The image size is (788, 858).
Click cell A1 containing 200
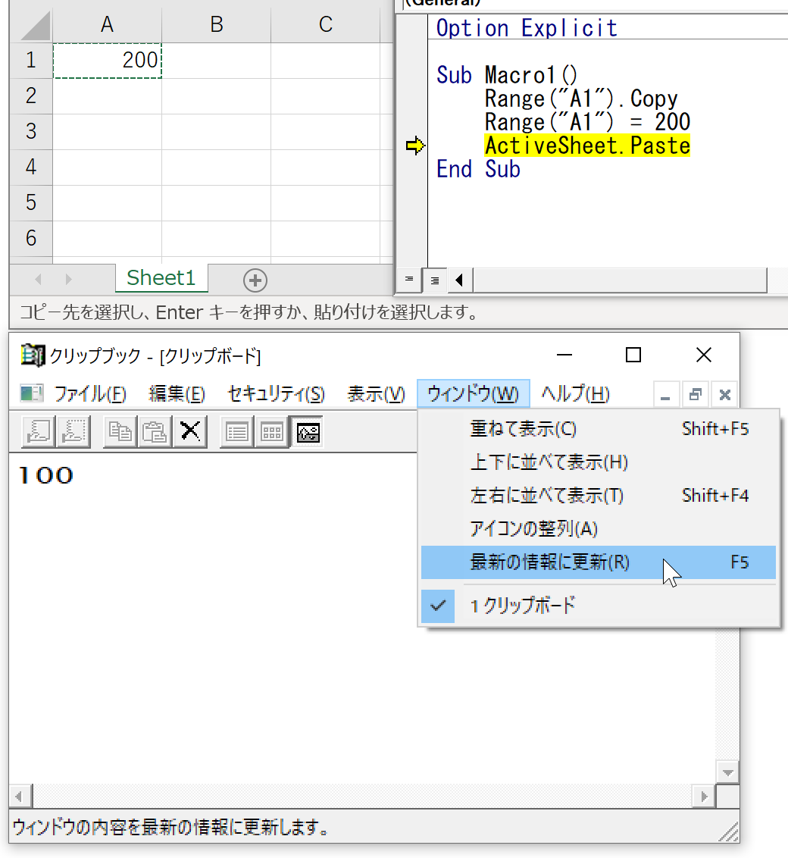tap(107, 60)
